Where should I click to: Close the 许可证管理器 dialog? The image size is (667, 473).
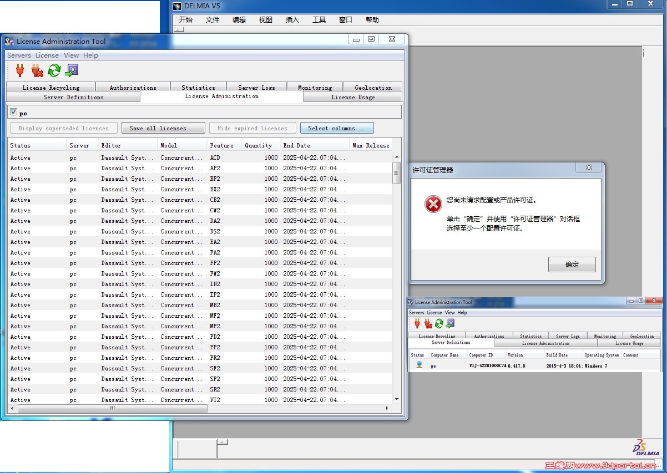point(589,167)
